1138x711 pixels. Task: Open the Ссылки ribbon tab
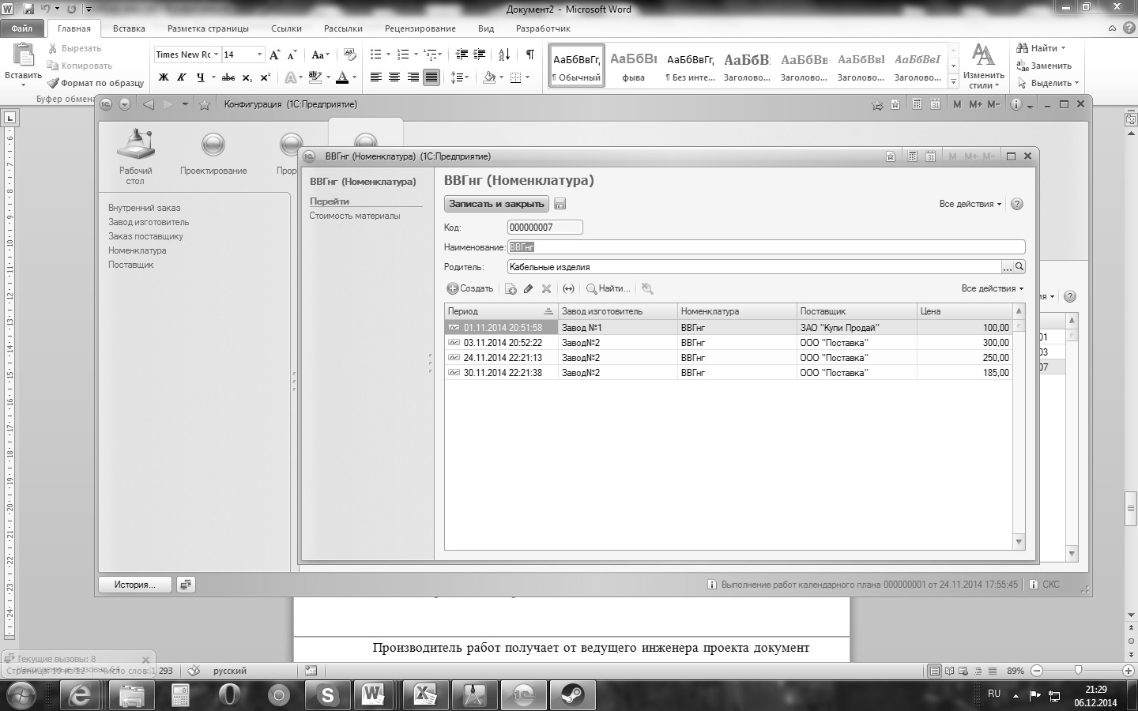pyautogui.click(x=286, y=28)
